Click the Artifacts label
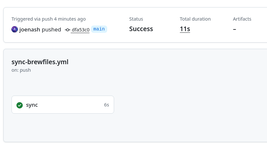 [x=242, y=19]
